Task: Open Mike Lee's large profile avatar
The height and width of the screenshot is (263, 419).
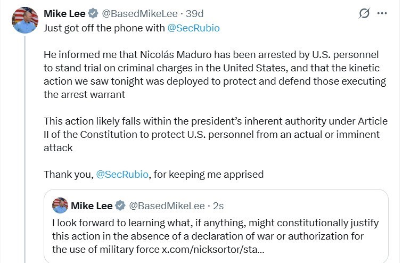Action: tap(25, 20)
